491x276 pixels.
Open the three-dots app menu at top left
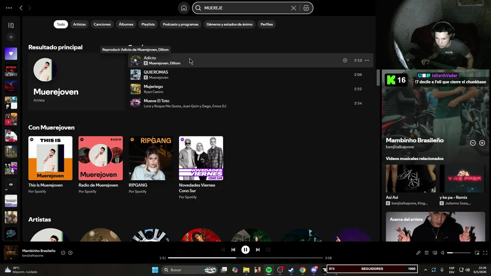(9, 8)
